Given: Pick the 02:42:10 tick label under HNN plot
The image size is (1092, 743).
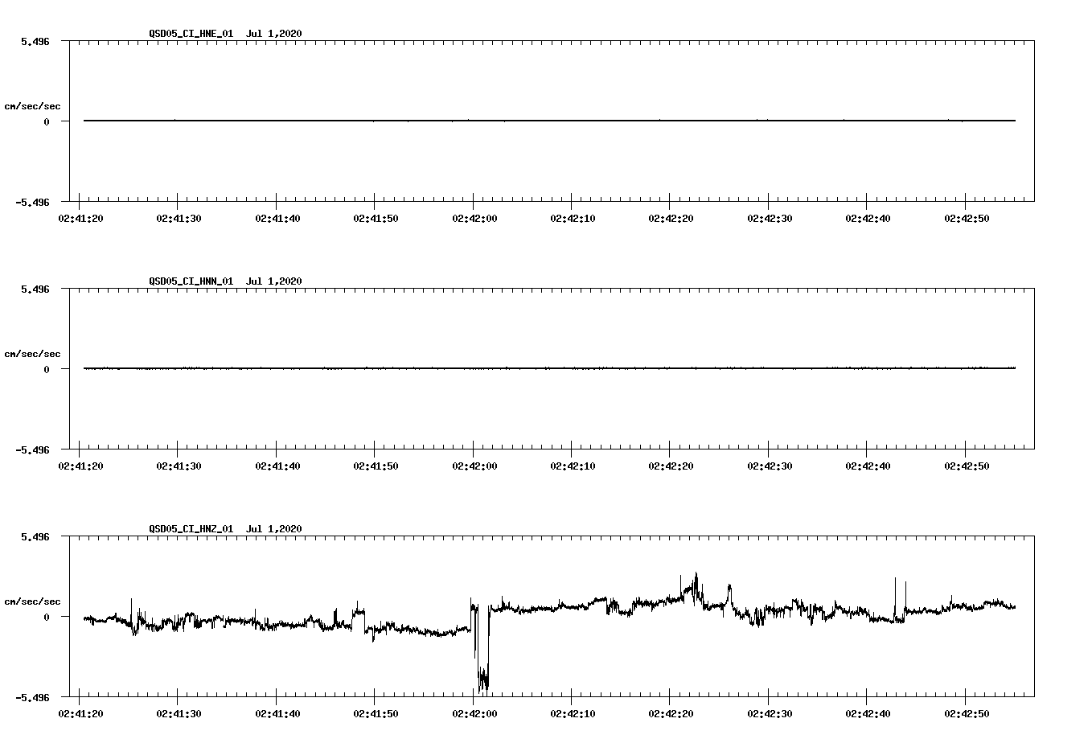Looking at the screenshot, I should pyautogui.click(x=573, y=466).
